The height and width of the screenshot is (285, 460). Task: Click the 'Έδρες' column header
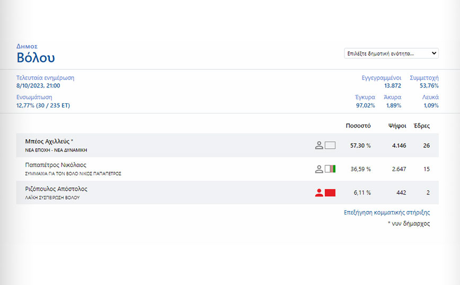tap(422, 126)
